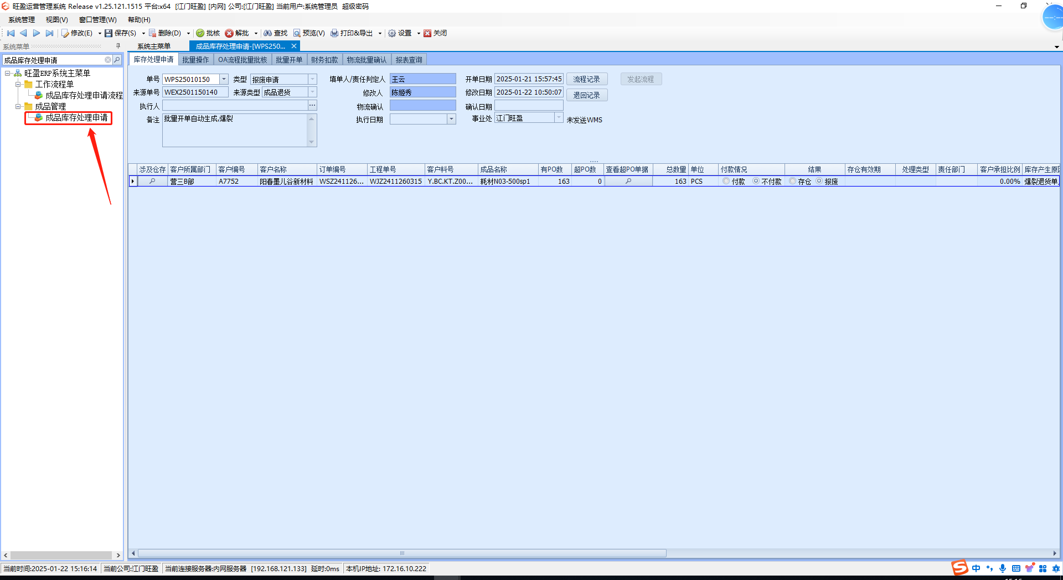The image size is (1063, 580).
Task: Click the 流程记录 button
Action: 587,79
